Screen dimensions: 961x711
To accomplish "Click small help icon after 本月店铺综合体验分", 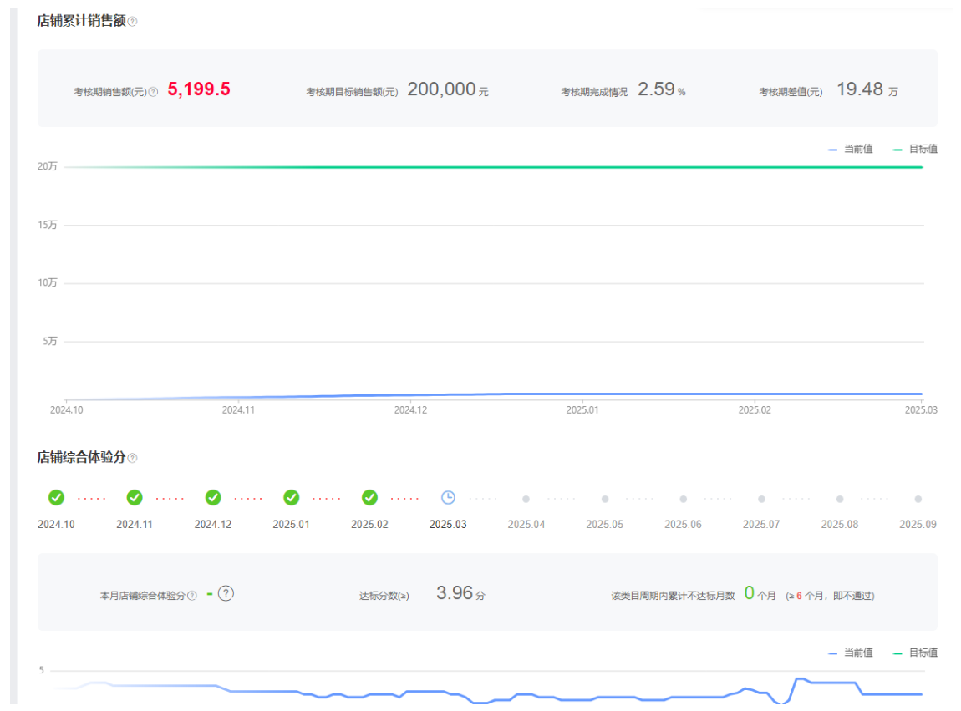I will tap(192, 596).
